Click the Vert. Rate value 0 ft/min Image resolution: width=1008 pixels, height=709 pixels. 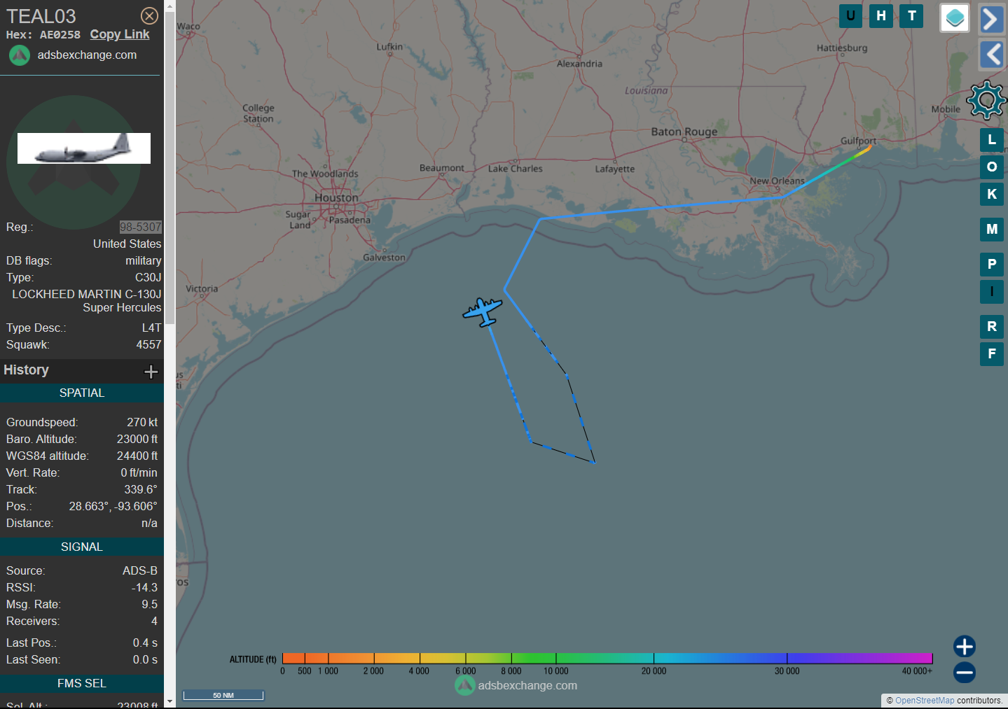[x=139, y=473]
